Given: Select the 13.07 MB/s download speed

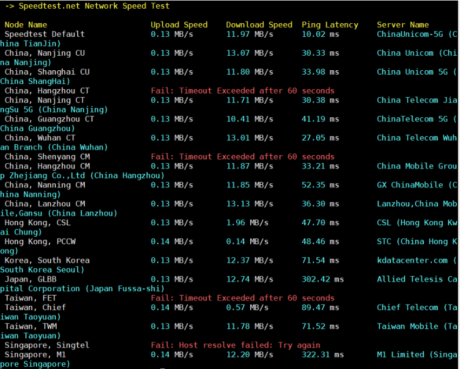Looking at the screenshot, I should (250, 53).
